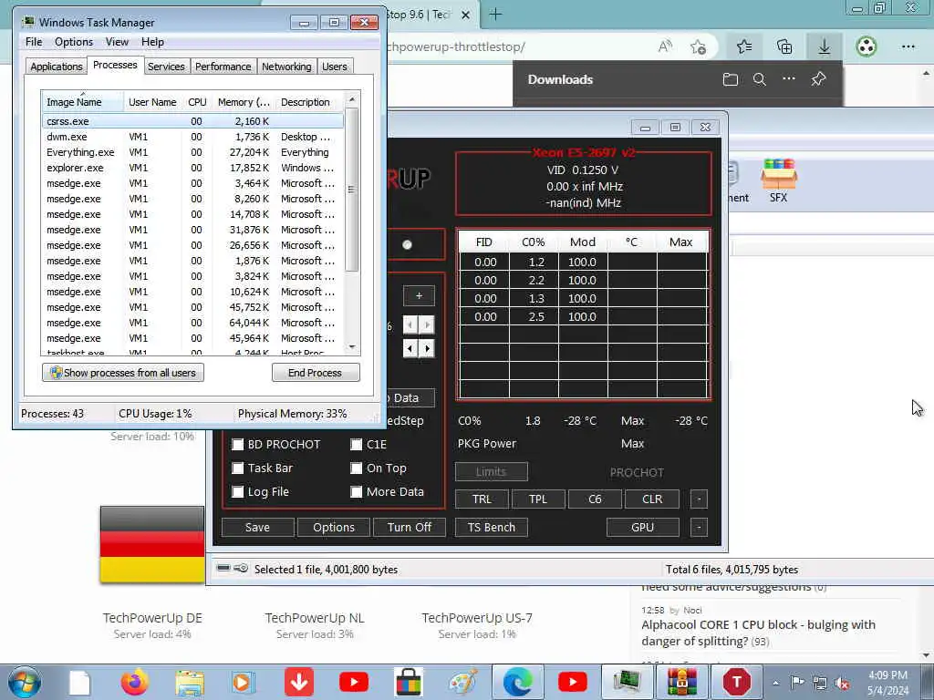Screen dimensions: 934x700
Task: Open downloads folder from Edge Downloads panel
Action: pos(731,79)
